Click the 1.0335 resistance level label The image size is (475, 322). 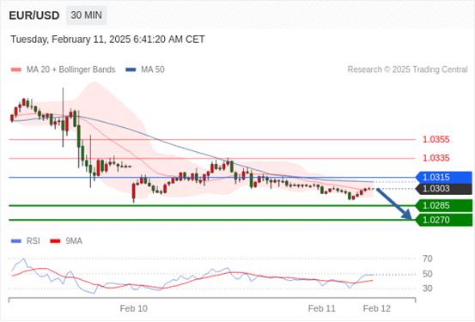436,158
